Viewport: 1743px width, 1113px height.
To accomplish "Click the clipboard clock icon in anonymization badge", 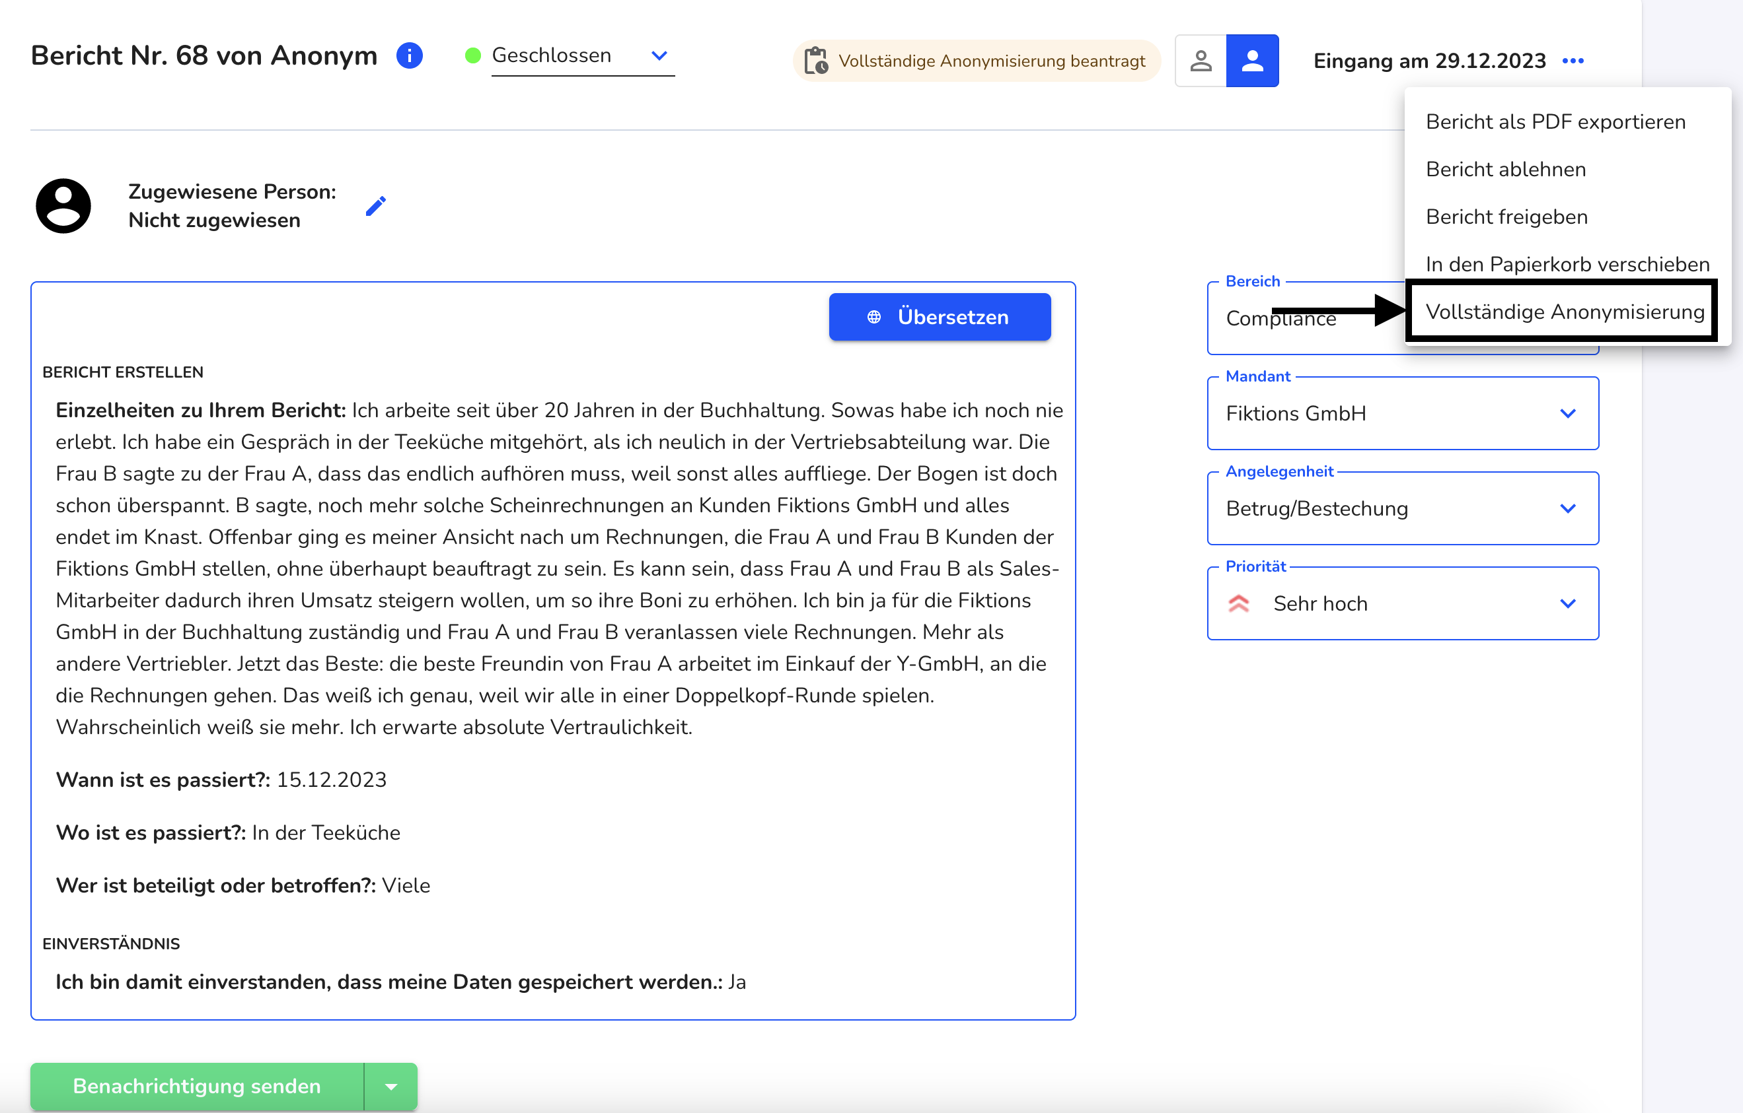I will tap(817, 61).
